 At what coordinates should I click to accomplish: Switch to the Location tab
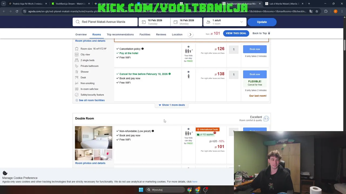point(177,34)
